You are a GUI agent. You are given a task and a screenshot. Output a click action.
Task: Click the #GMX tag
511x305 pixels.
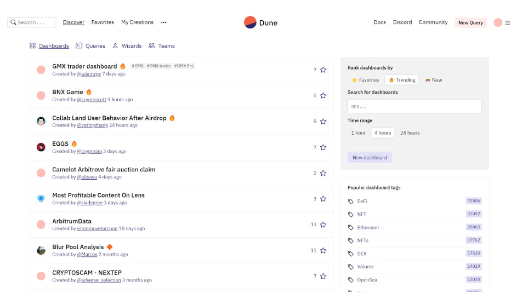click(x=138, y=66)
